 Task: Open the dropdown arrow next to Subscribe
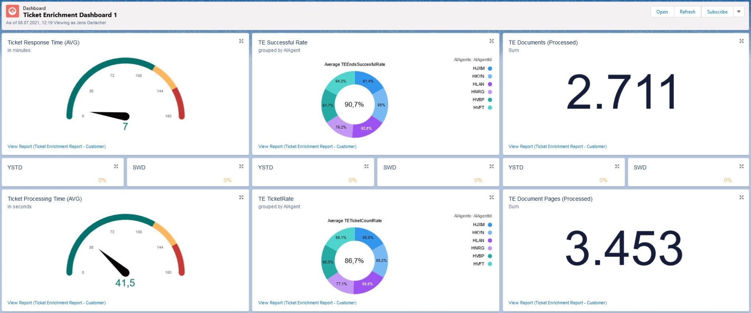tap(739, 12)
